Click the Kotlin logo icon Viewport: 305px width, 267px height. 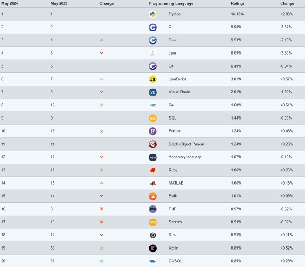152,248
